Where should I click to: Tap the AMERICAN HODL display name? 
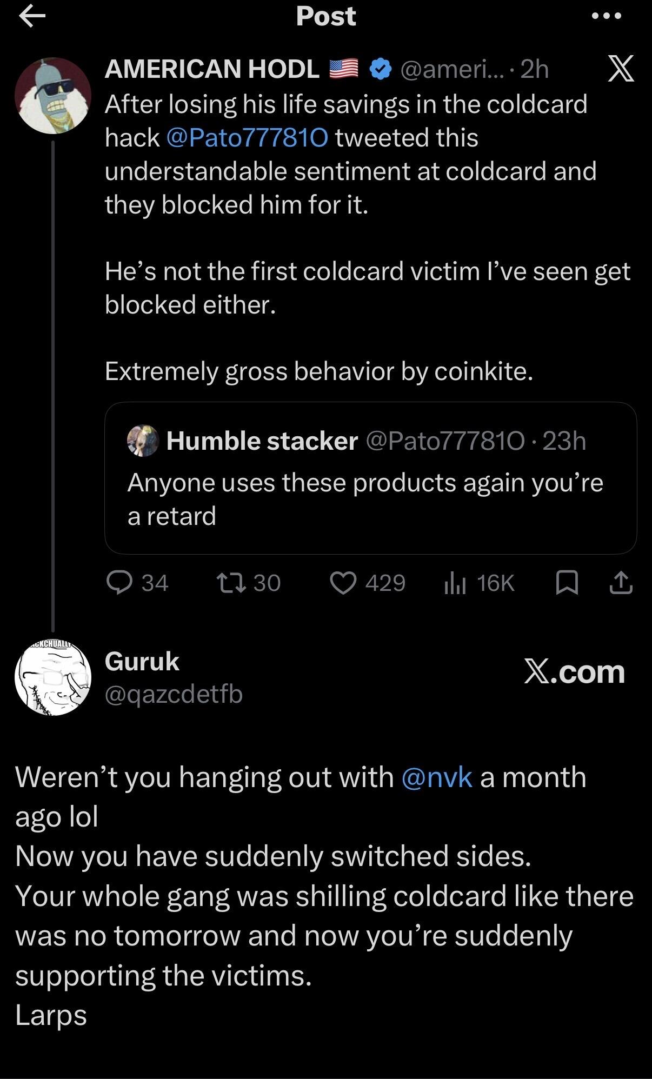(212, 69)
